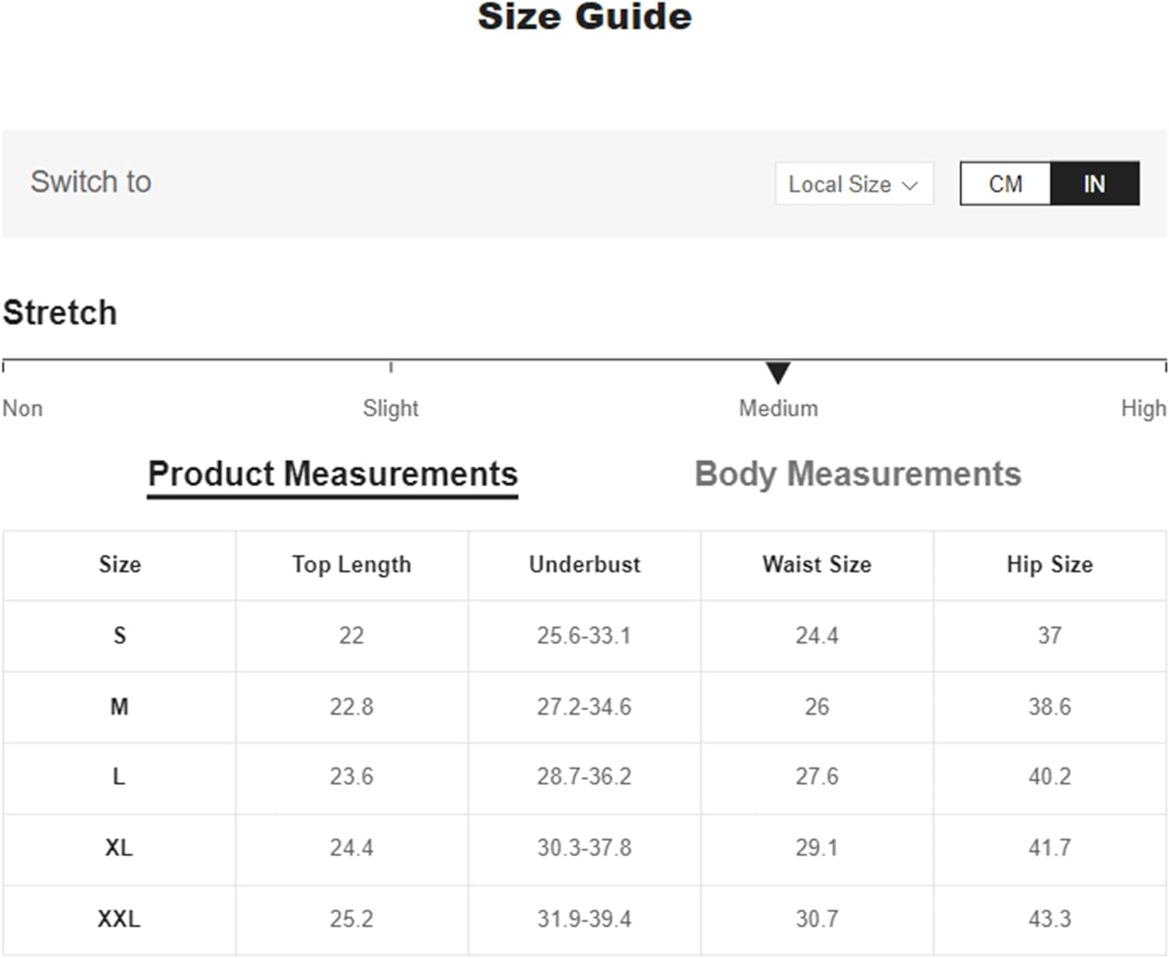Click underbust value 28.7-36.2
This screenshot has height=958, width=1169.
[584, 777]
